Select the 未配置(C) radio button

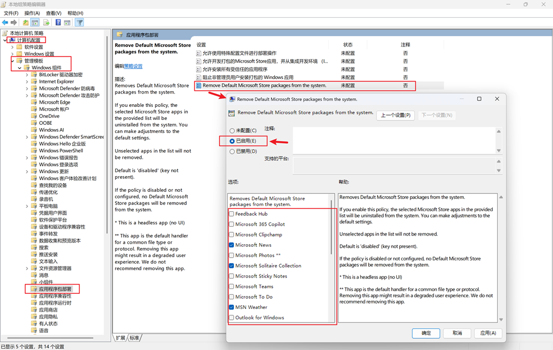point(232,131)
